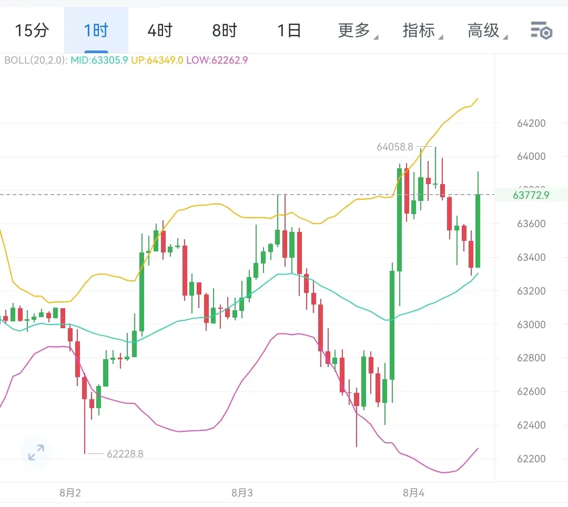Image resolution: width=568 pixels, height=507 pixels.
Task: Click the 62400 price axis label
Action: (531, 425)
